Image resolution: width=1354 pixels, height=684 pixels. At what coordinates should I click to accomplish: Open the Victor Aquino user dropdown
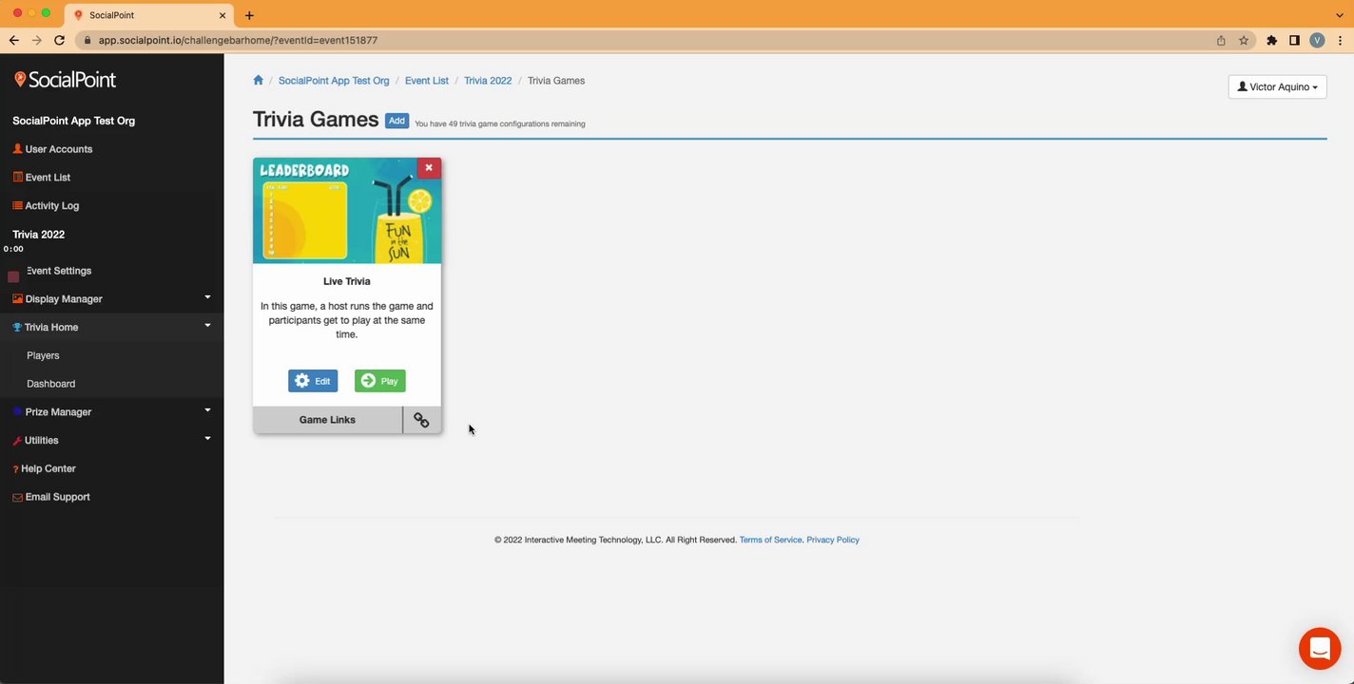(x=1277, y=86)
